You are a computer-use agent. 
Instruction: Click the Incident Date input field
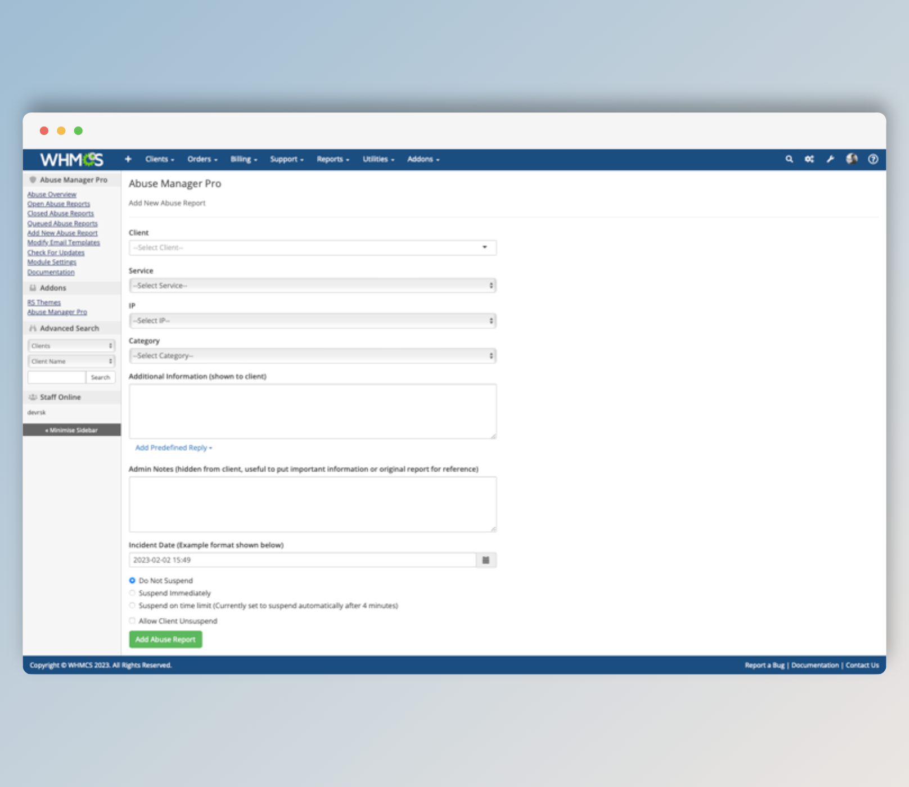(x=303, y=560)
